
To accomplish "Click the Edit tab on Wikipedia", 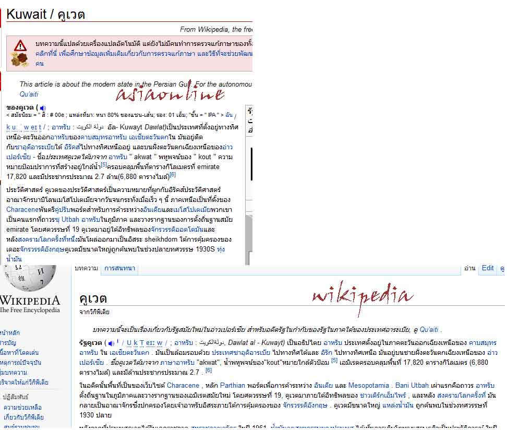I will (488, 268).
